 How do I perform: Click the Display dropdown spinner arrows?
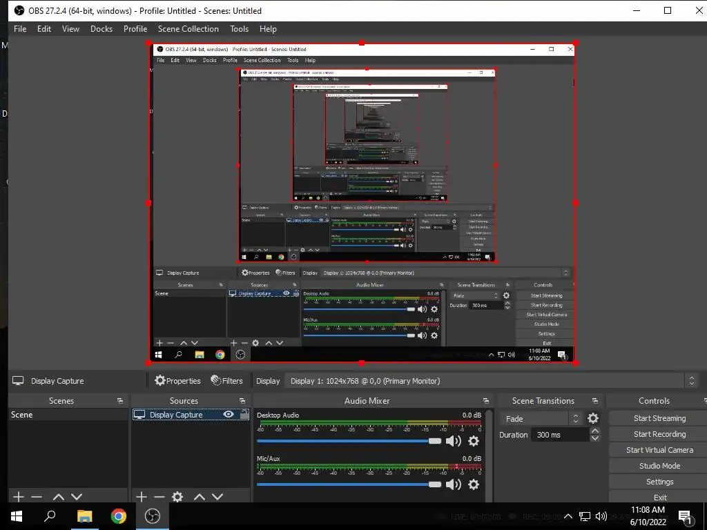(x=692, y=381)
